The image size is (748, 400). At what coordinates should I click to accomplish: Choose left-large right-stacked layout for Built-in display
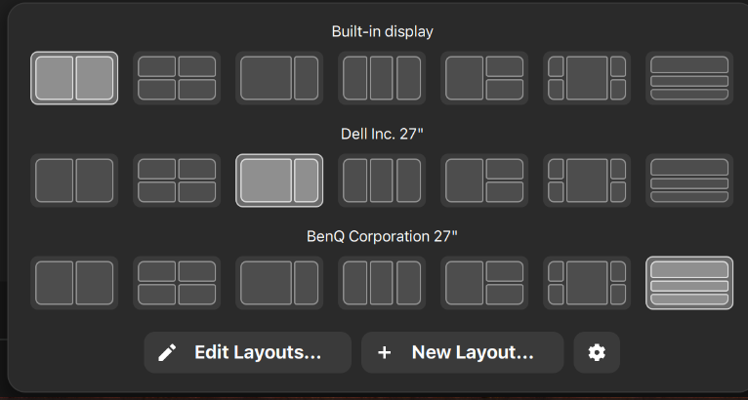pyautogui.click(x=484, y=78)
